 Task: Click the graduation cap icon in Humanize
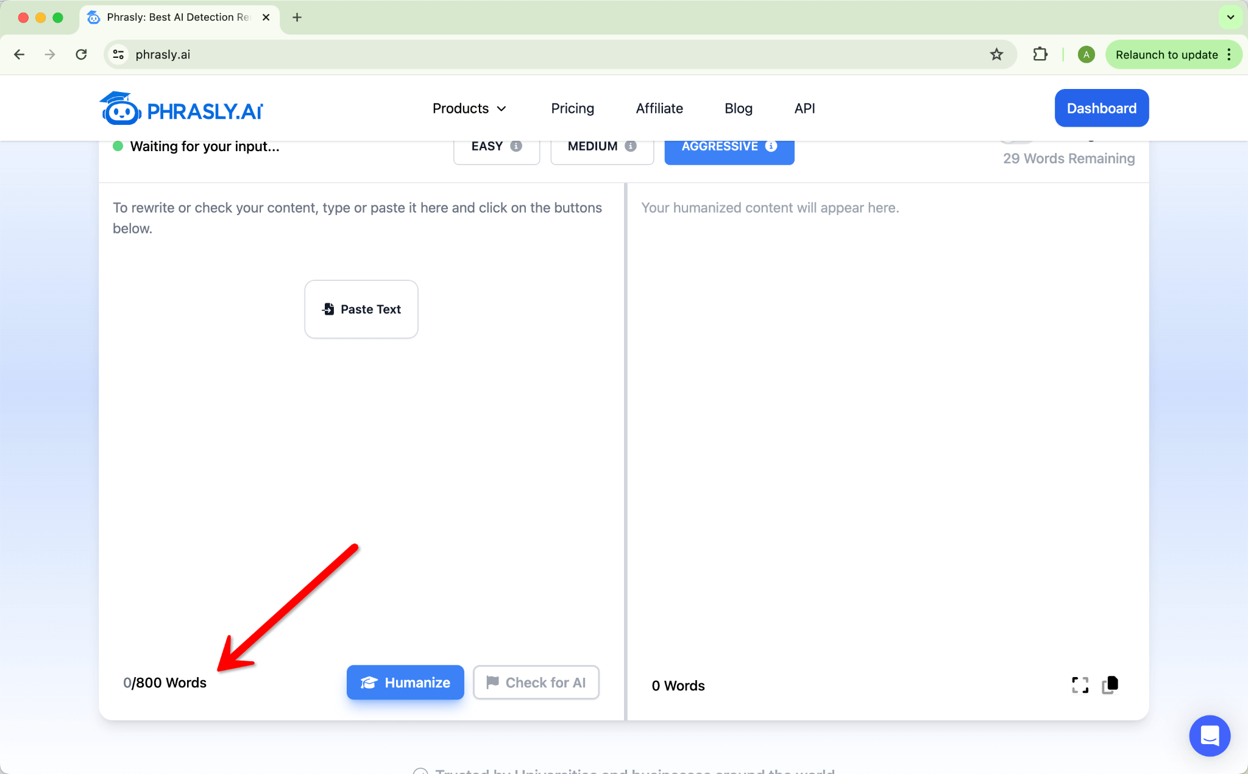point(369,683)
